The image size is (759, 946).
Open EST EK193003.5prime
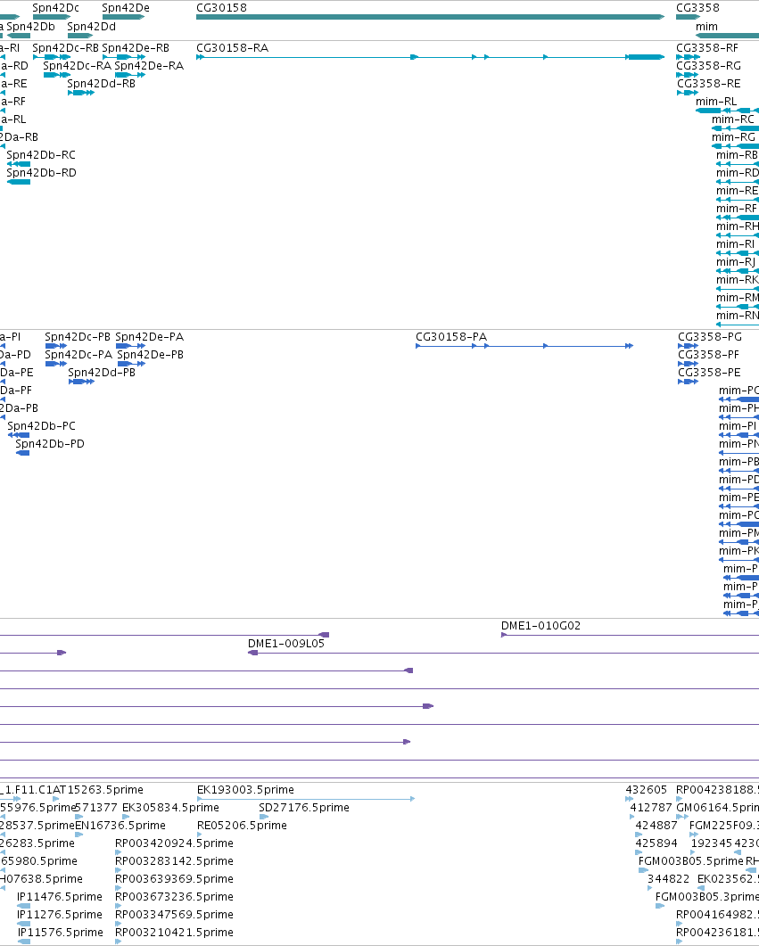(245, 790)
